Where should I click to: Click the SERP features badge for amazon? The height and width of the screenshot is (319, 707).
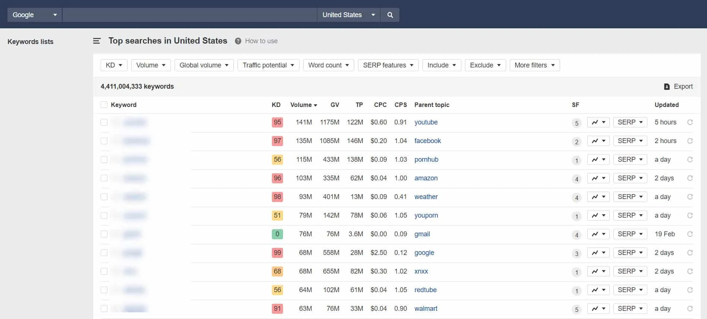point(576,179)
